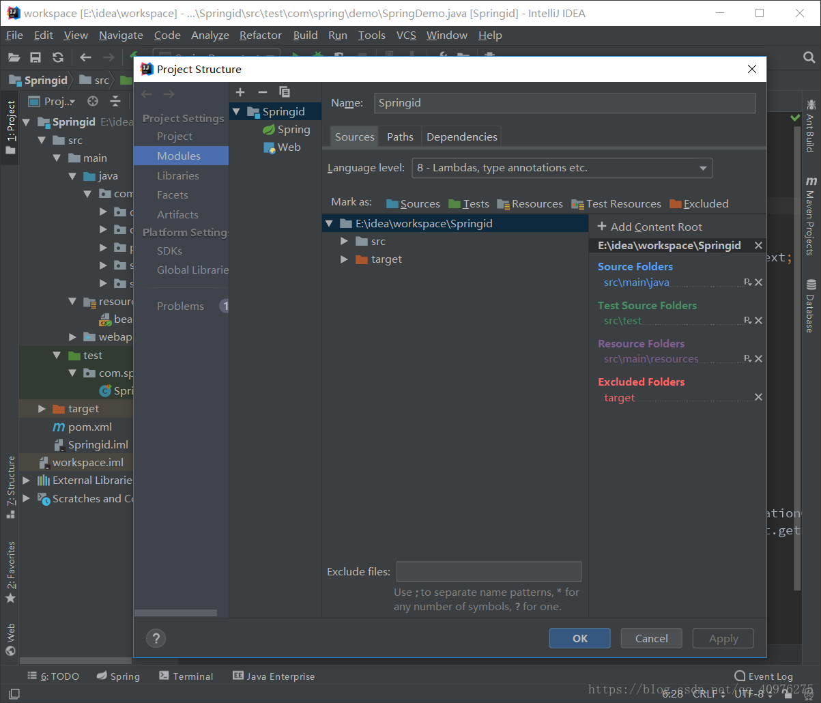Switch to the Dependencies tab

click(462, 137)
